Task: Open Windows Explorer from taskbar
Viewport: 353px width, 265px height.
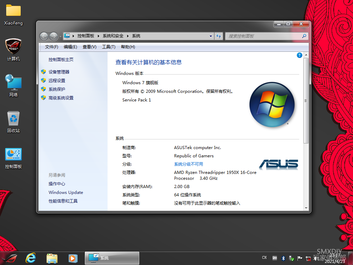Action: click(52, 258)
